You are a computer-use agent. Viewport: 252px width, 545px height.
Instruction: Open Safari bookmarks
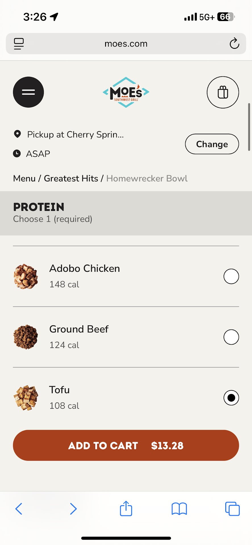179,509
